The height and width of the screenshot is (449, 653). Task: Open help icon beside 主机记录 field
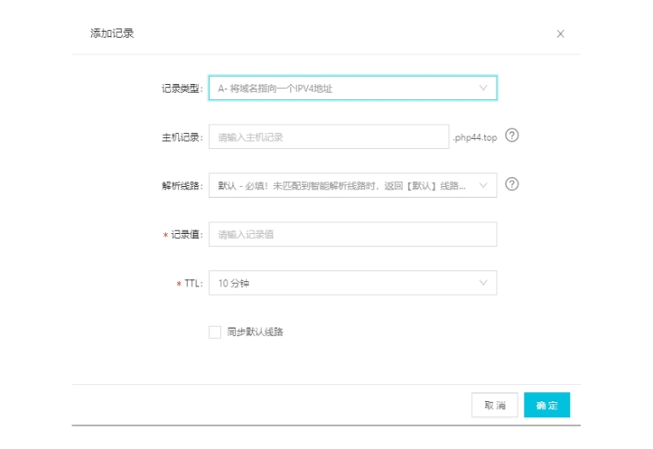511,136
